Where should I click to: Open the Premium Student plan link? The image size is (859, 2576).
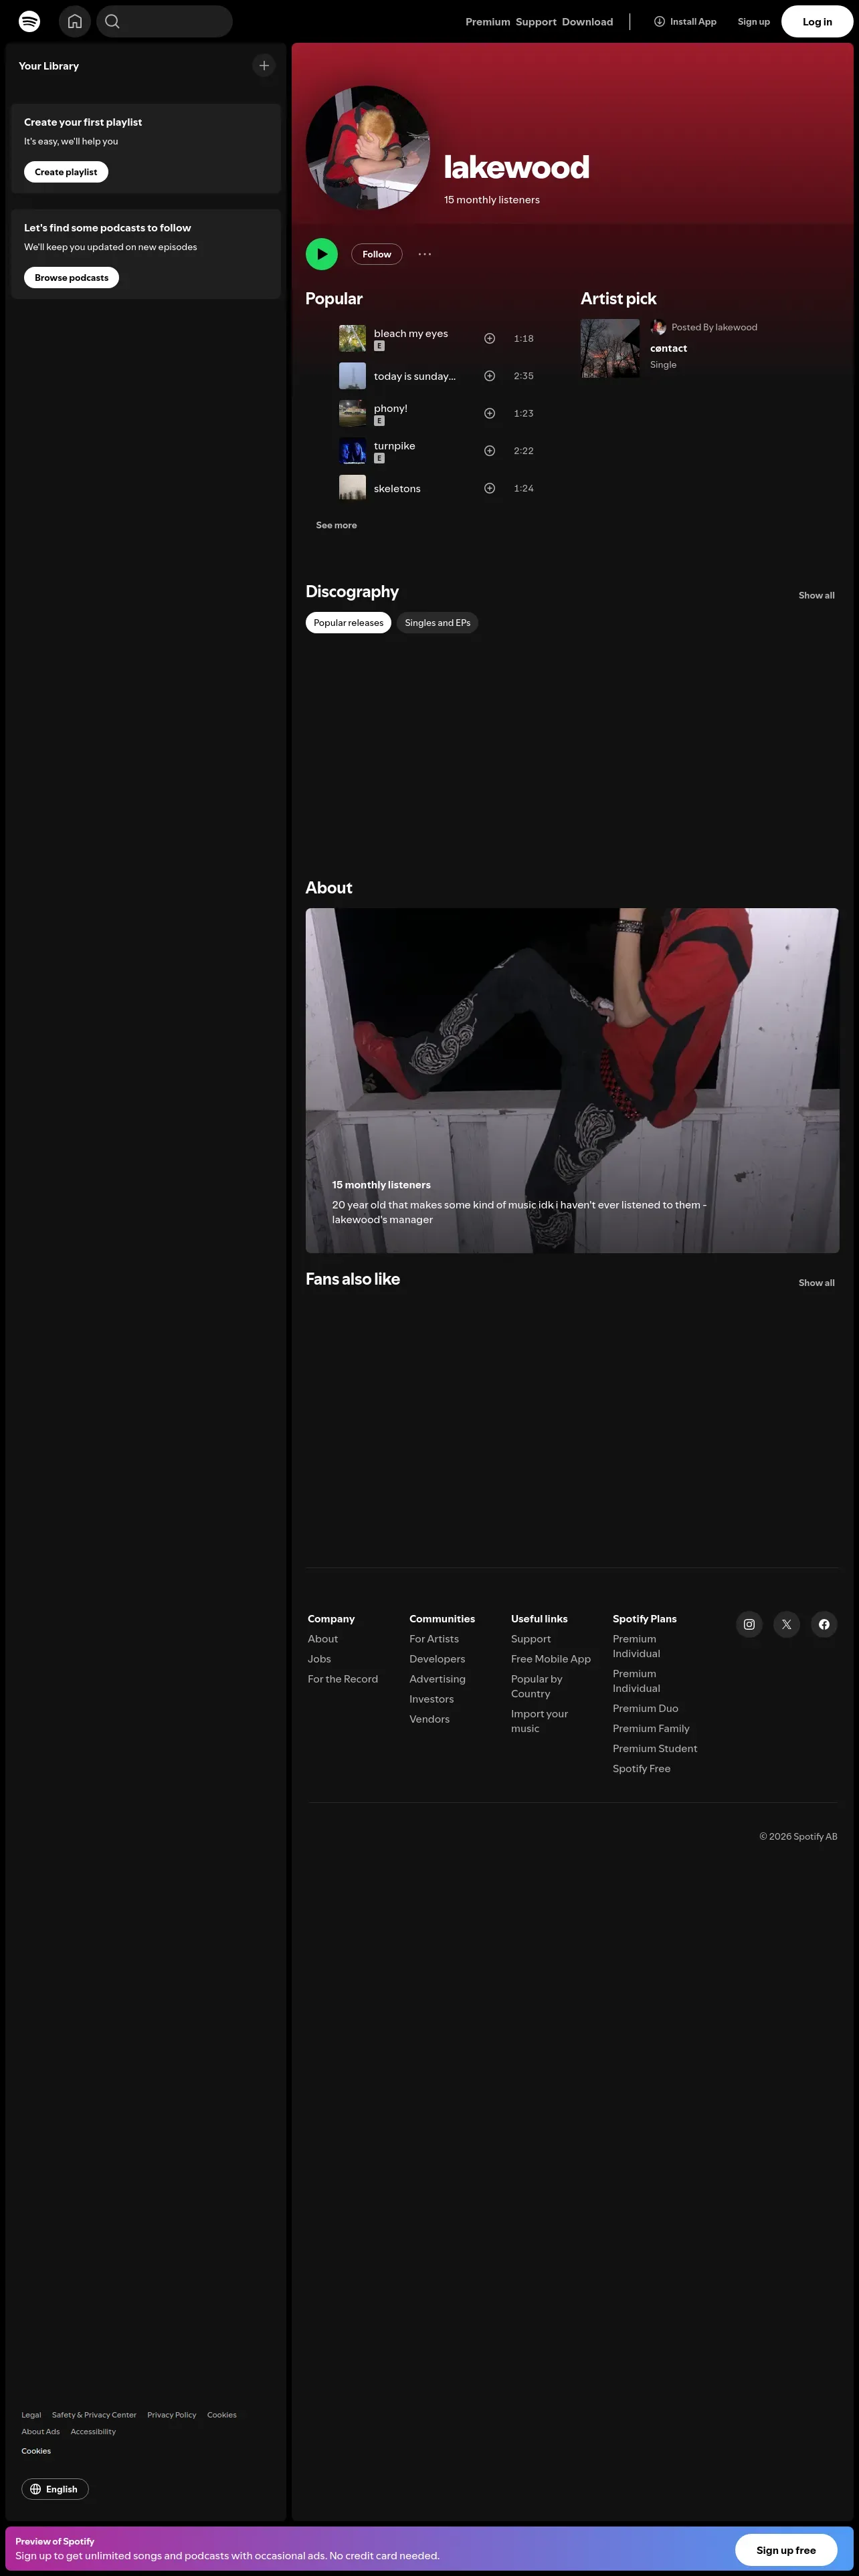(x=655, y=1748)
